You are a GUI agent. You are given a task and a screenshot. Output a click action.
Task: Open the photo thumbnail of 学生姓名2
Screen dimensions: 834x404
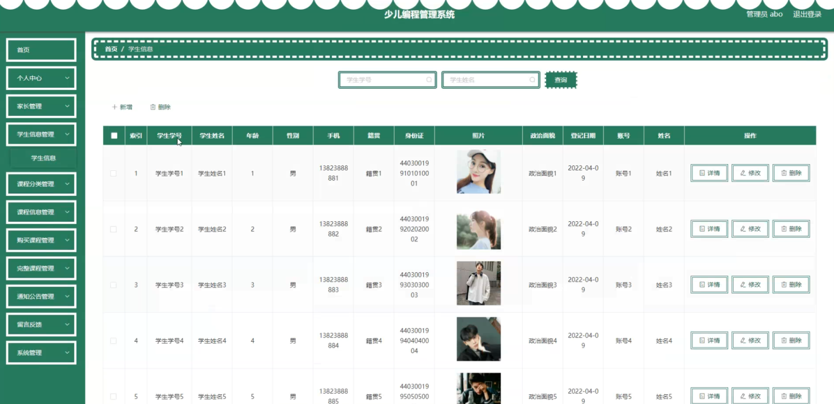pyautogui.click(x=479, y=227)
